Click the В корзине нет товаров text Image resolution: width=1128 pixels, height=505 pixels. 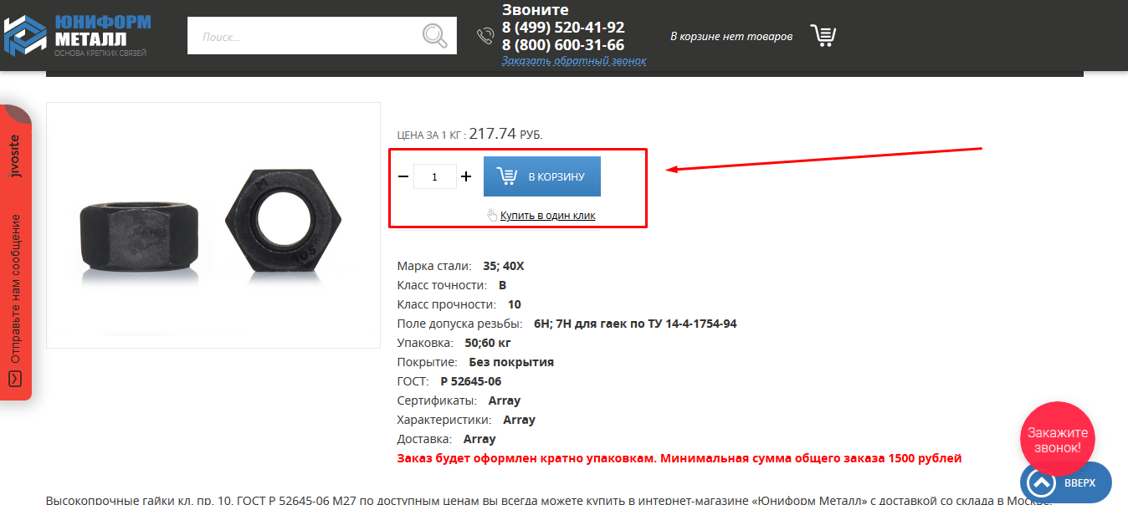tap(731, 37)
